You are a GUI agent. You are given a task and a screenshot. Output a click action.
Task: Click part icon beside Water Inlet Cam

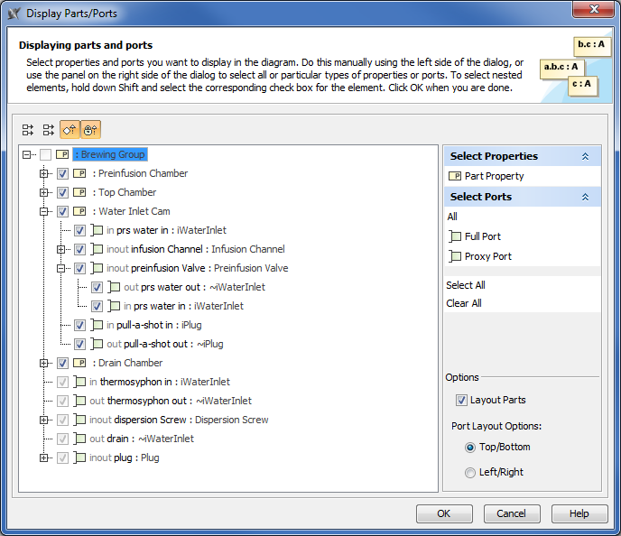click(79, 211)
